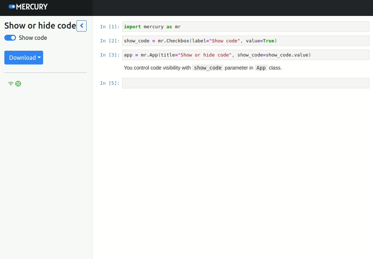Click the left-arrow icon beside the app title
This screenshot has width=373, height=259.
82,26
